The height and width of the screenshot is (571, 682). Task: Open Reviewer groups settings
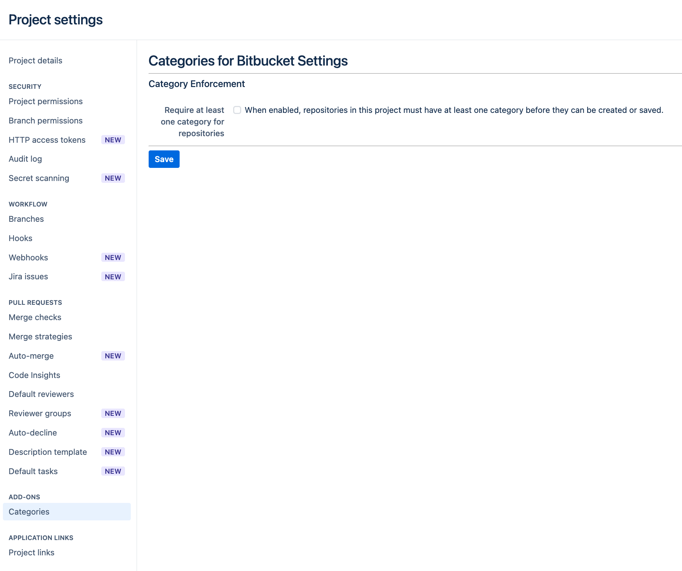click(x=40, y=413)
